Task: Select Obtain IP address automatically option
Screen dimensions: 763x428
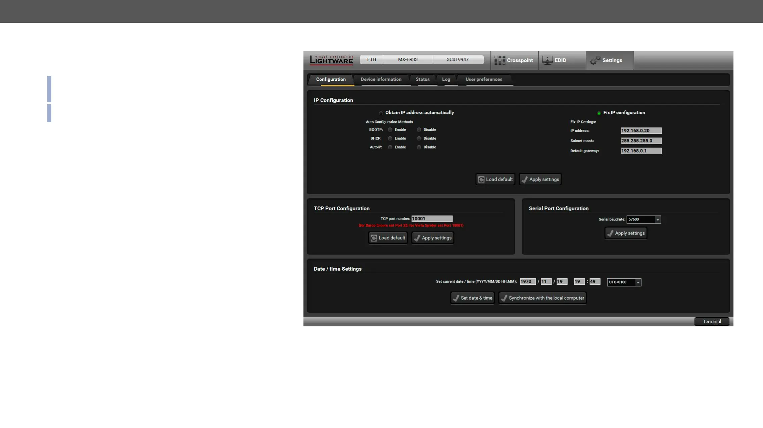Action: click(x=381, y=113)
